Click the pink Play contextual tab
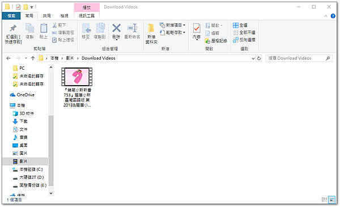Viewport: 340px width, 207px height. click(87, 7)
